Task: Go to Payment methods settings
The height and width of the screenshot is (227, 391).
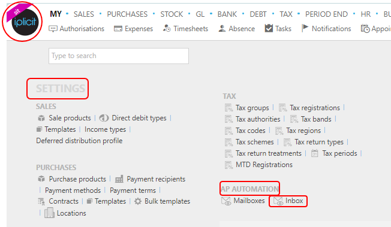Action: pos(73,190)
